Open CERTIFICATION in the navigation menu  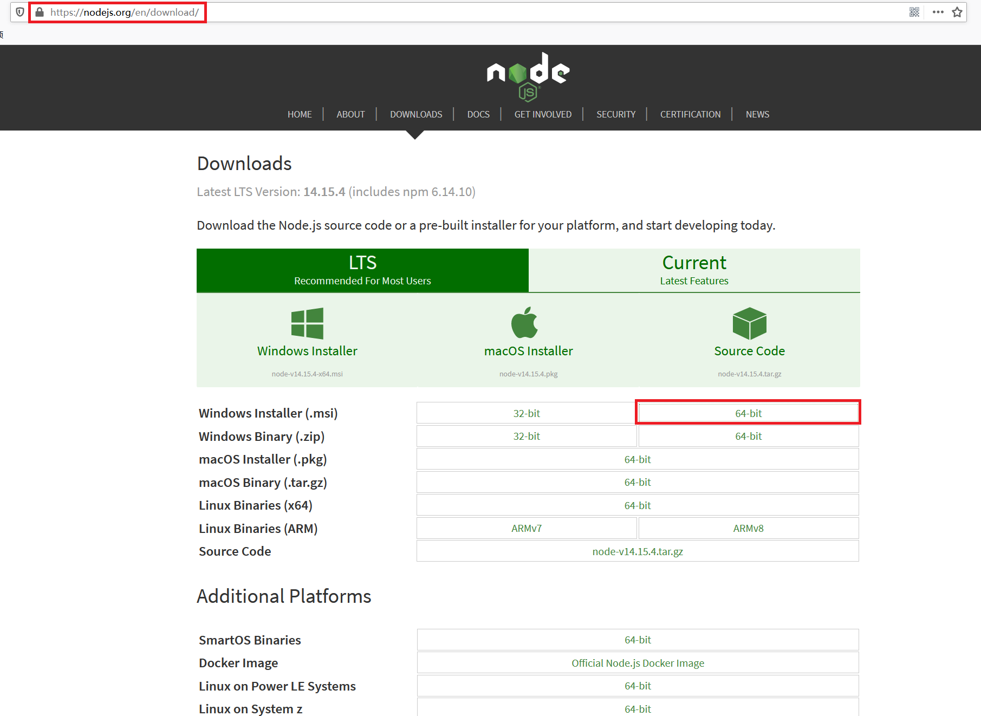[x=690, y=114]
